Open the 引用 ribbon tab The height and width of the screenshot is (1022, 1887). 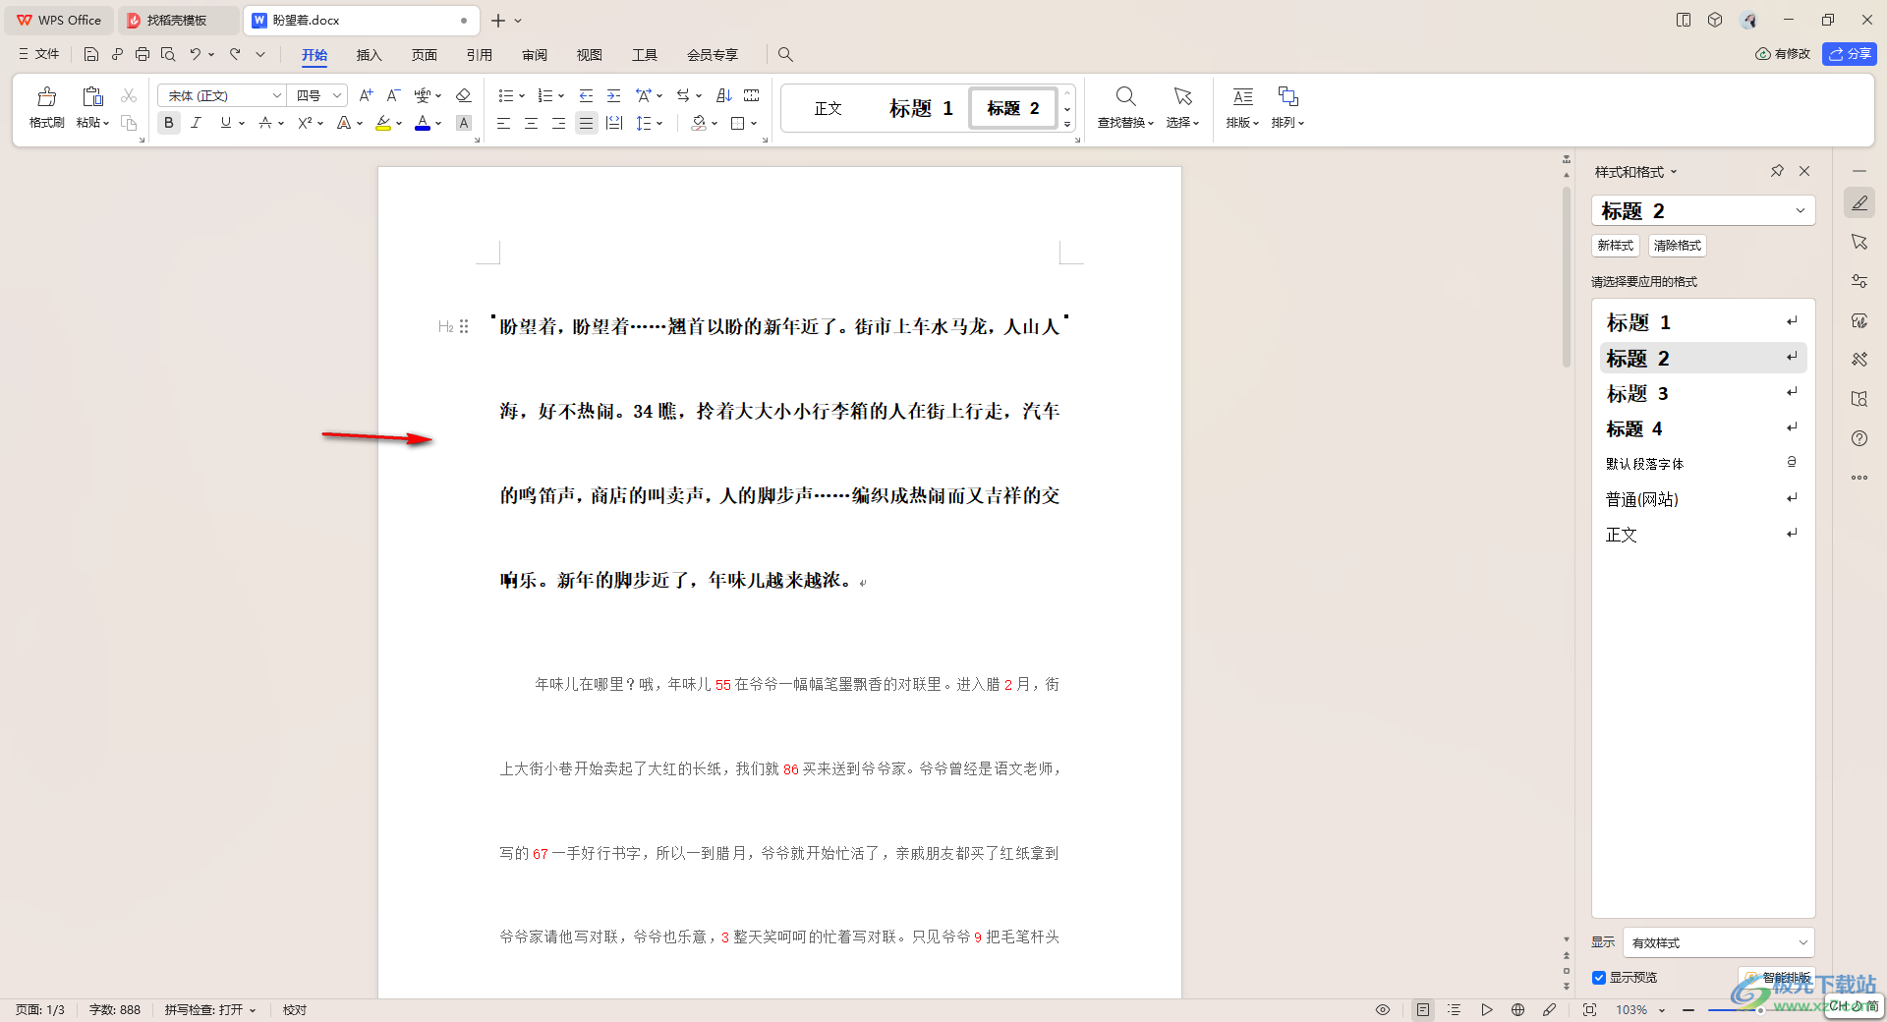point(479,54)
